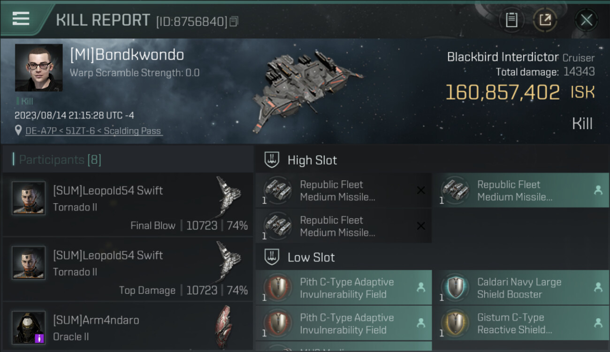
Task: Click the location pin icon
Action: (x=18, y=131)
